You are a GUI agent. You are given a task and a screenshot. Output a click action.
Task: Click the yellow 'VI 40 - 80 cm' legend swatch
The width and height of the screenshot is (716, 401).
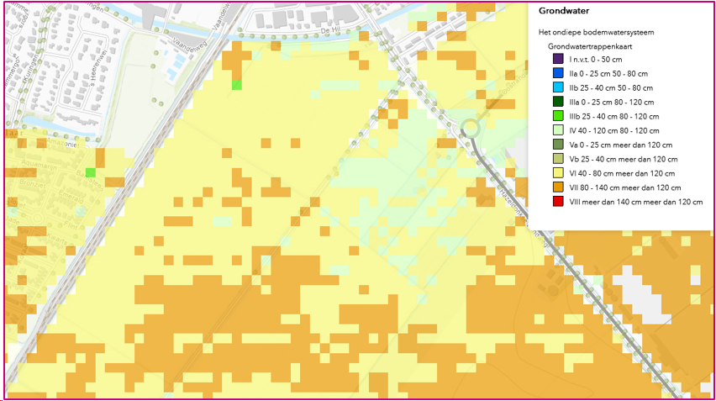[558, 173]
